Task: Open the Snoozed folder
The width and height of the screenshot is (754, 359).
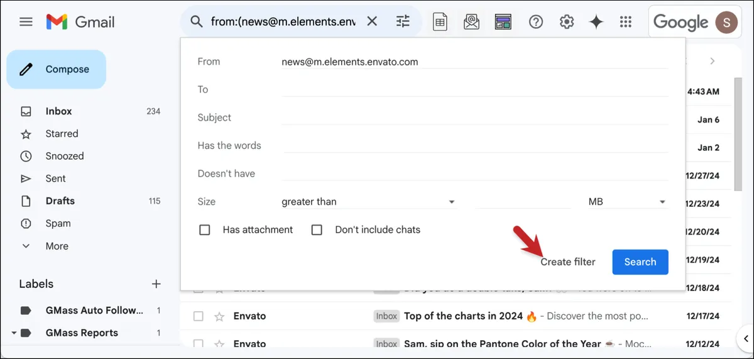Action: 64,156
